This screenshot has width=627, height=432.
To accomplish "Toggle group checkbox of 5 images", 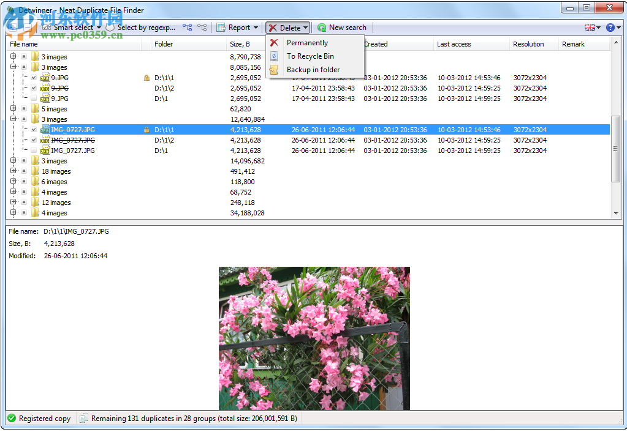I will coord(24,108).
